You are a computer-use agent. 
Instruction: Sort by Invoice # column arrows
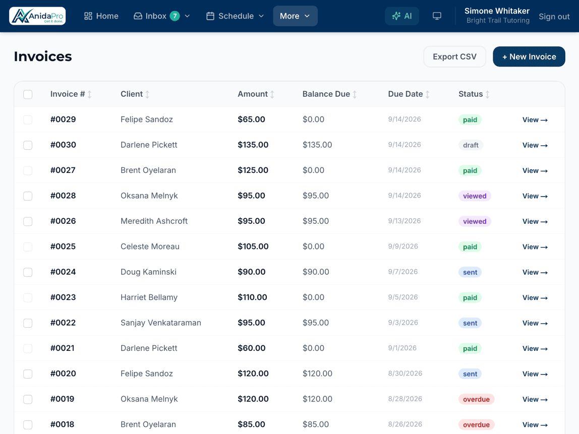(x=89, y=94)
